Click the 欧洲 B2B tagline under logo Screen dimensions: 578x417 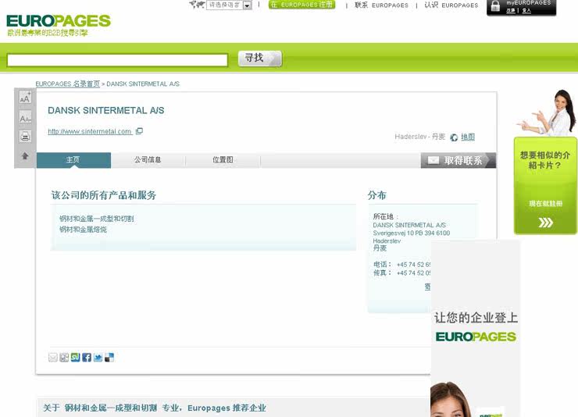[48, 33]
